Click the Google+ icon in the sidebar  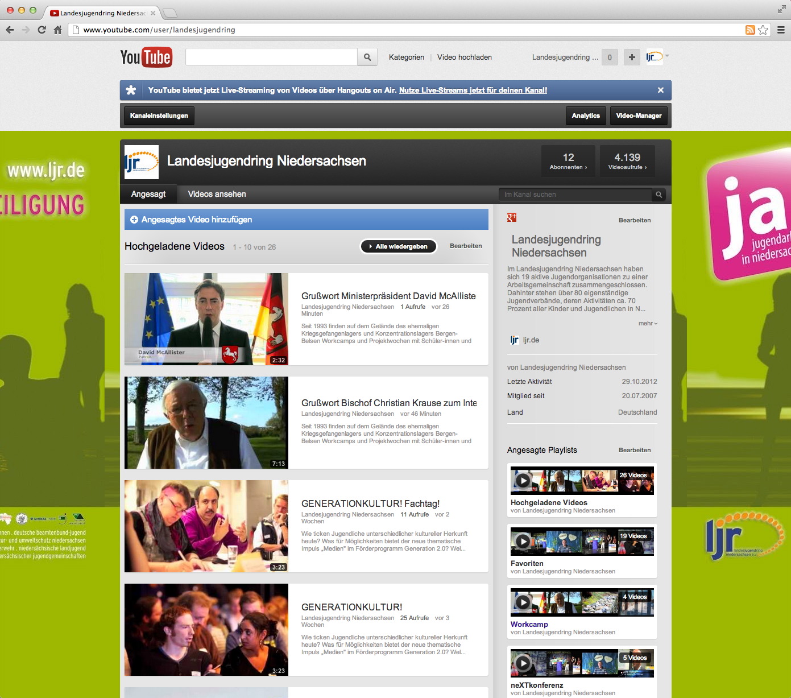coord(510,218)
